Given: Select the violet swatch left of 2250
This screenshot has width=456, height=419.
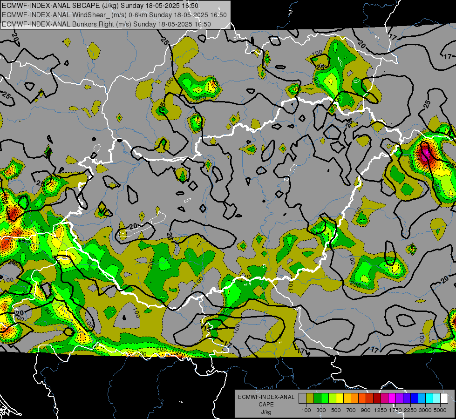Looking at the screenshot, I should click(407, 398).
